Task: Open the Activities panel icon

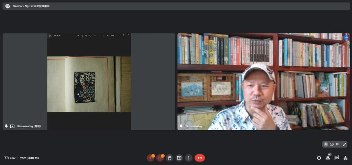Action: tap(345, 158)
